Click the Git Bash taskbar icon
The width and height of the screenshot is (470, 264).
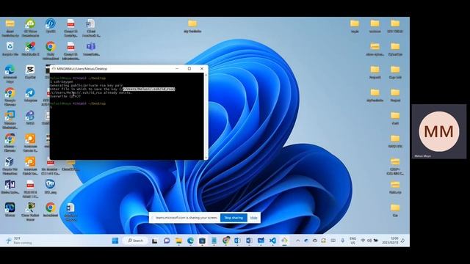(284, 241)
